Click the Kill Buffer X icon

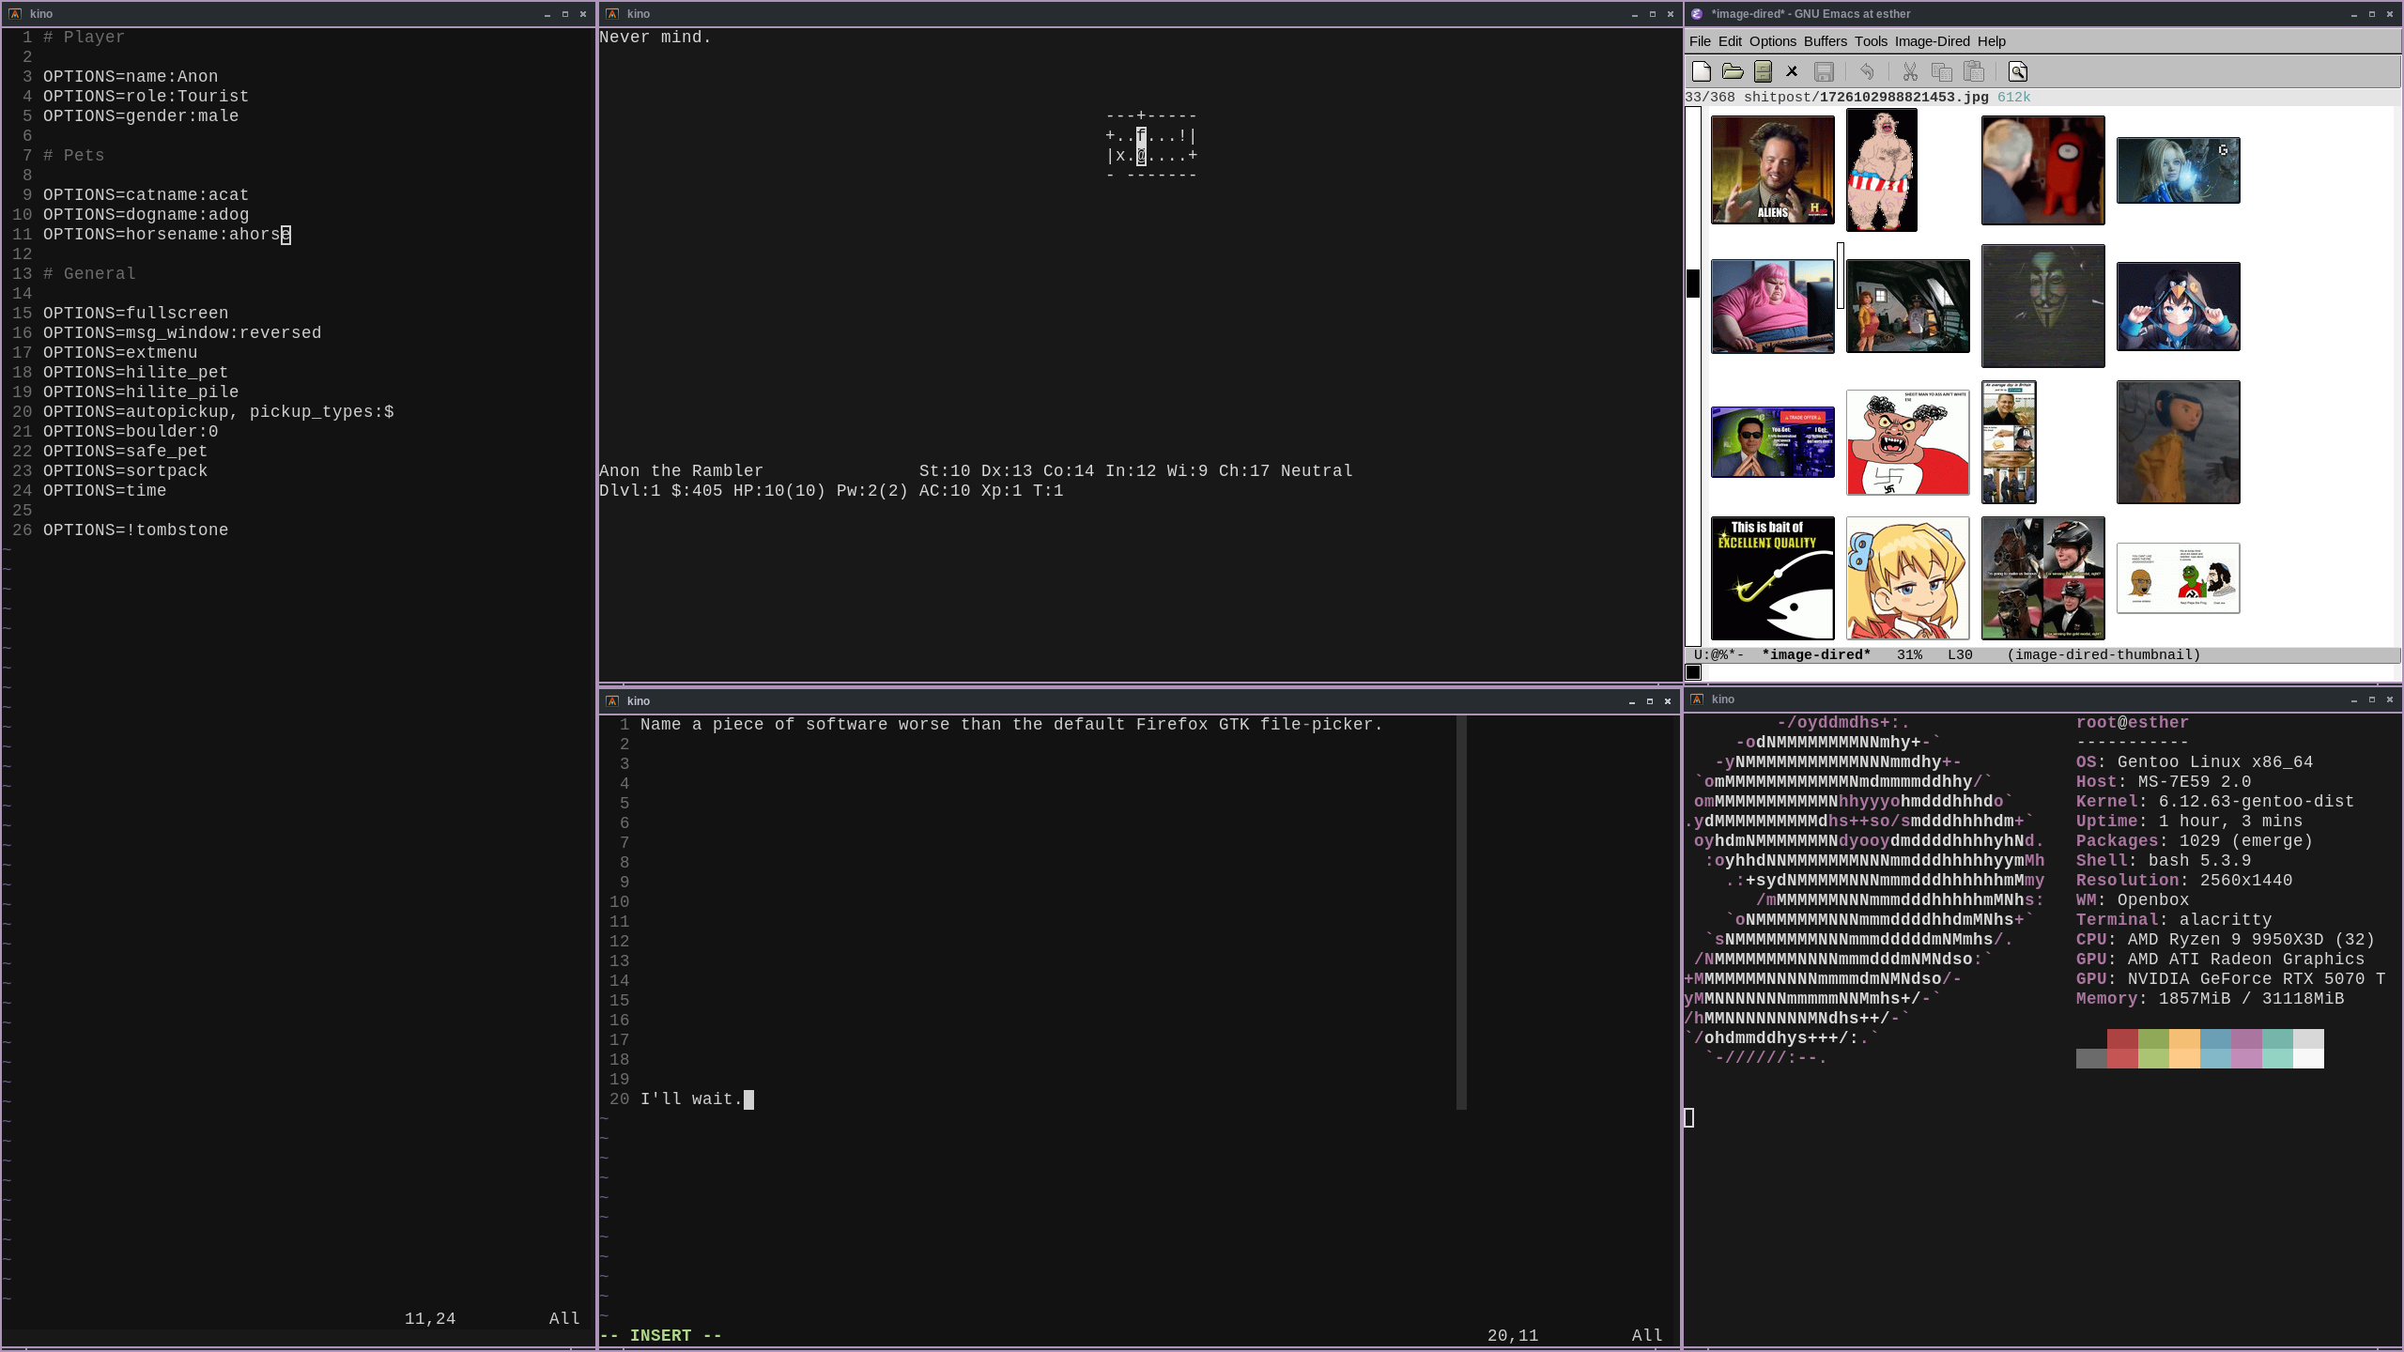click(x=1792, y=71)
